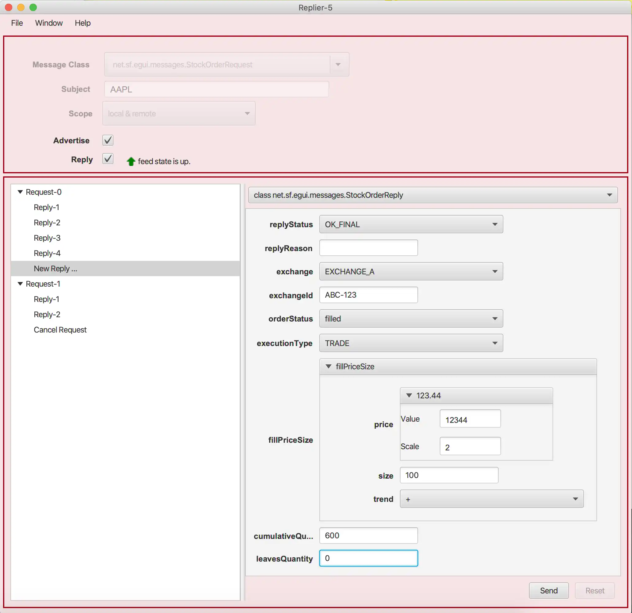Click the exchange dropdown arrow
The width and height of the screenshot is (632, 613).
pyautogui.click(x=493, y=272)
